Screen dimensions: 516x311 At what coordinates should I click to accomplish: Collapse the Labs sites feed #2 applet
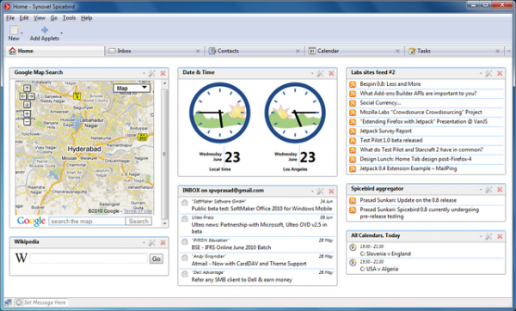click(x=481, y=73)
